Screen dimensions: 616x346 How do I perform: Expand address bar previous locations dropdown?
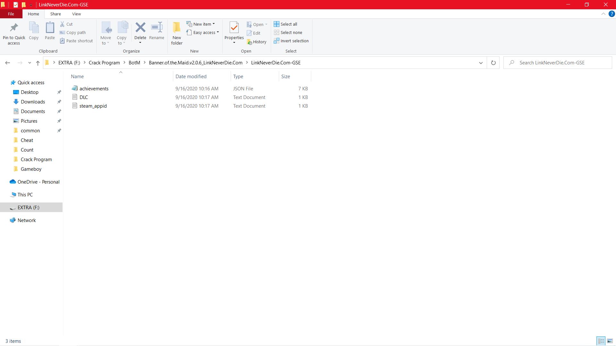click(x=481, y=63)
